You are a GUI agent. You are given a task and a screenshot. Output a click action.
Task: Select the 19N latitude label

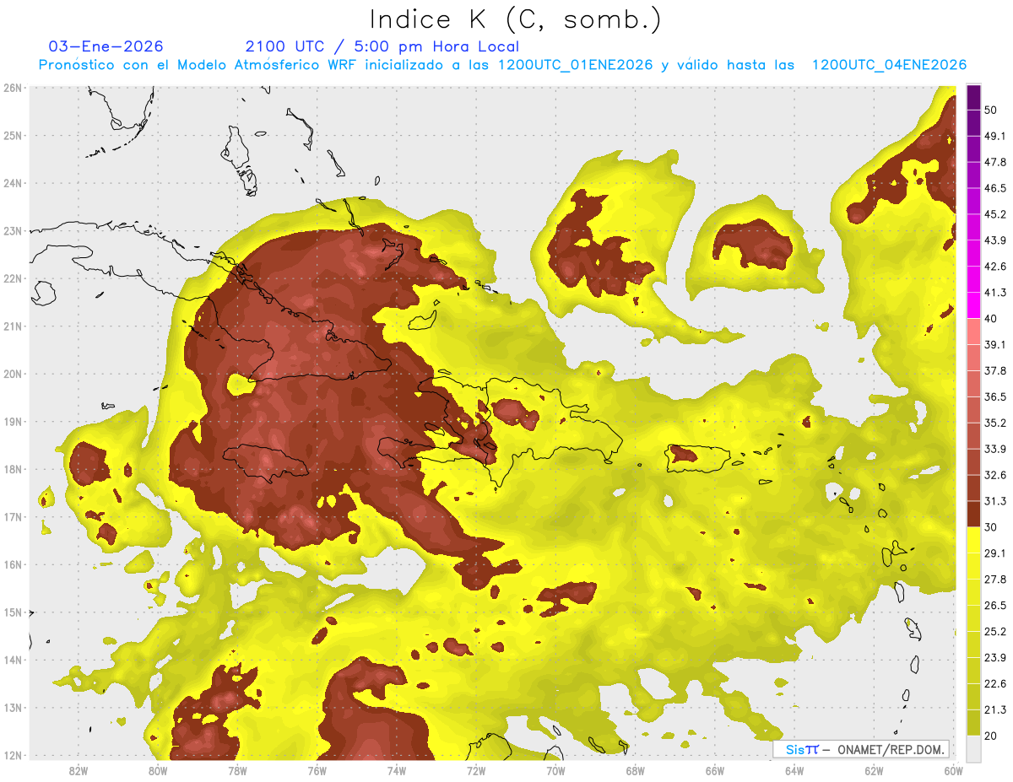tap(13, 421)
